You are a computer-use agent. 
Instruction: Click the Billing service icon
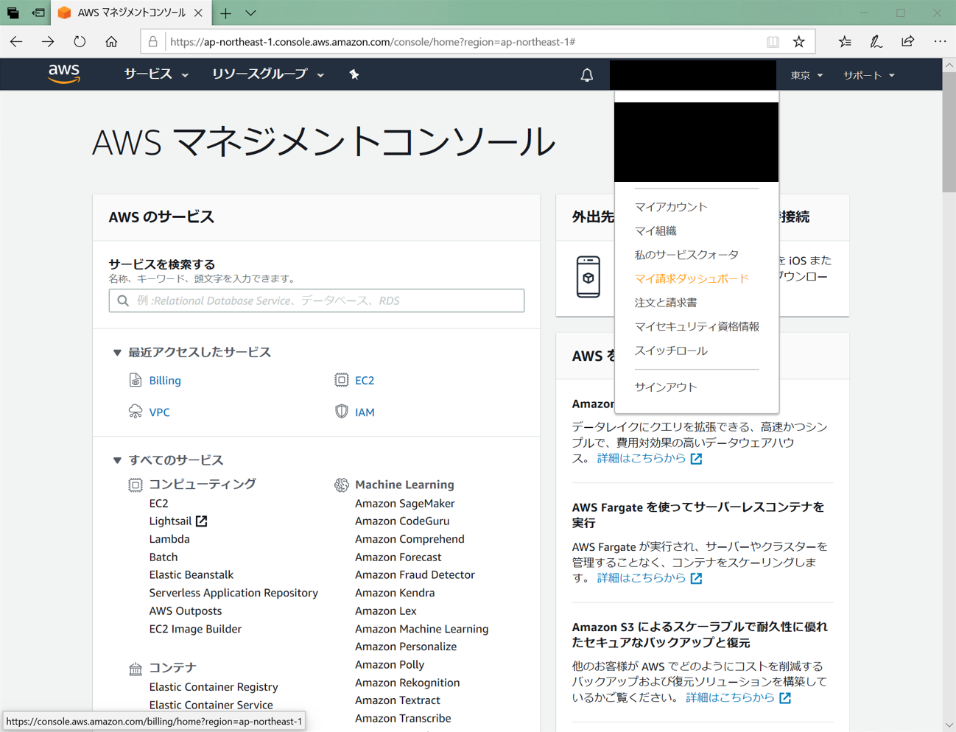tap(136, 380)
